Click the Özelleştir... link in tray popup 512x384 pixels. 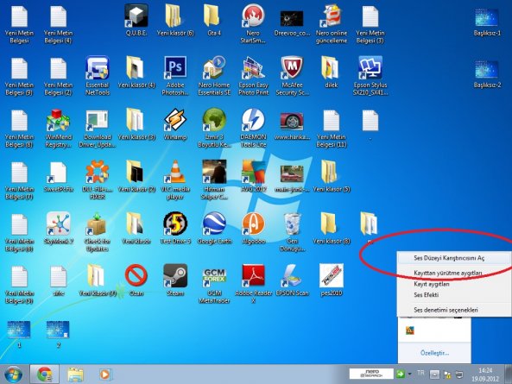coord(434,353)
